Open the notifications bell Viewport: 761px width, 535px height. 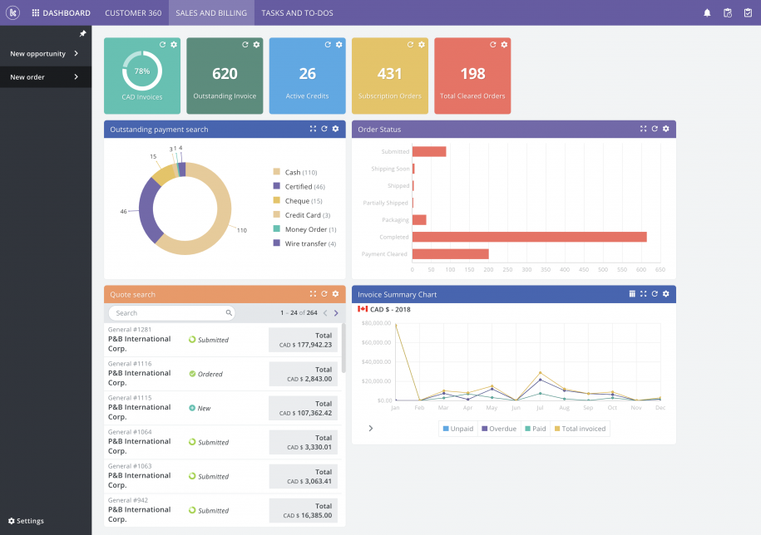(x=707, y=12)
